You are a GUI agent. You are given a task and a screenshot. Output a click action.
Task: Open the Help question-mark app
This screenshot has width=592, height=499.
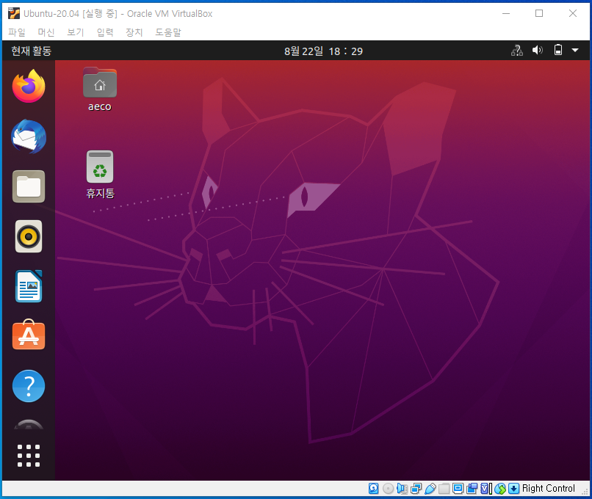29,386
